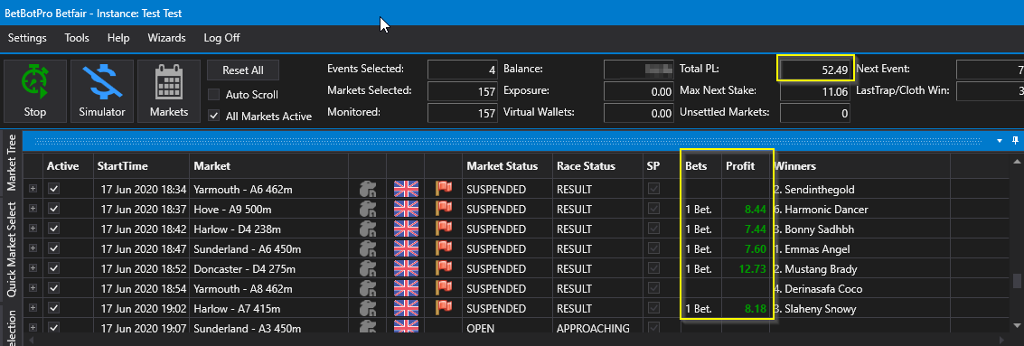This screenshot has height=346, width=1024.
Task: Open the Market Tree side tab
Action: (x=11, y=164)
